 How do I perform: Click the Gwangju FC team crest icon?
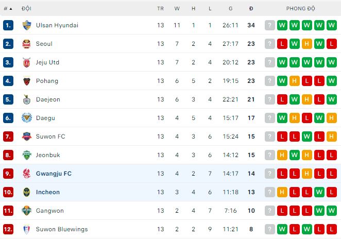pos(27,174)
